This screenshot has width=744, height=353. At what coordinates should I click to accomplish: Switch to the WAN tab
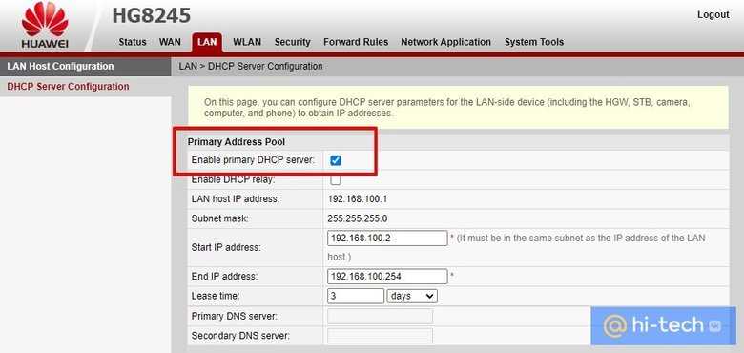click(x=170, y=42)
